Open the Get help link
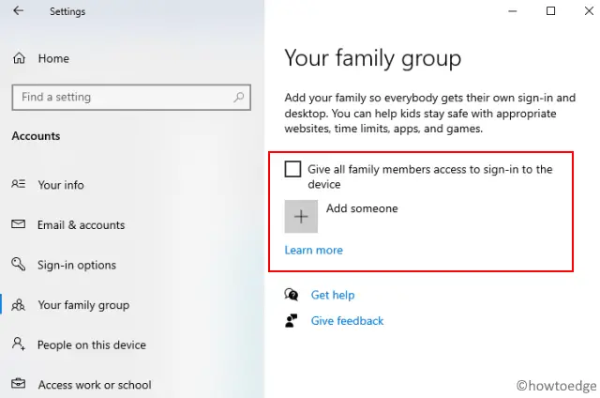600x398 pixels. (333, 295)
